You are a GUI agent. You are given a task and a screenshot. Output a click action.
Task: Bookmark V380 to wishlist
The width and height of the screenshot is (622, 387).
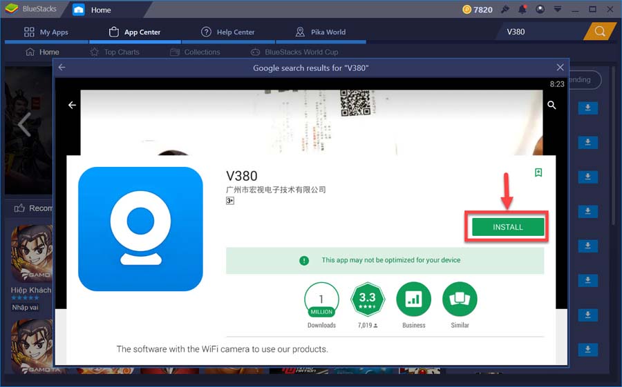coord(538,172)
